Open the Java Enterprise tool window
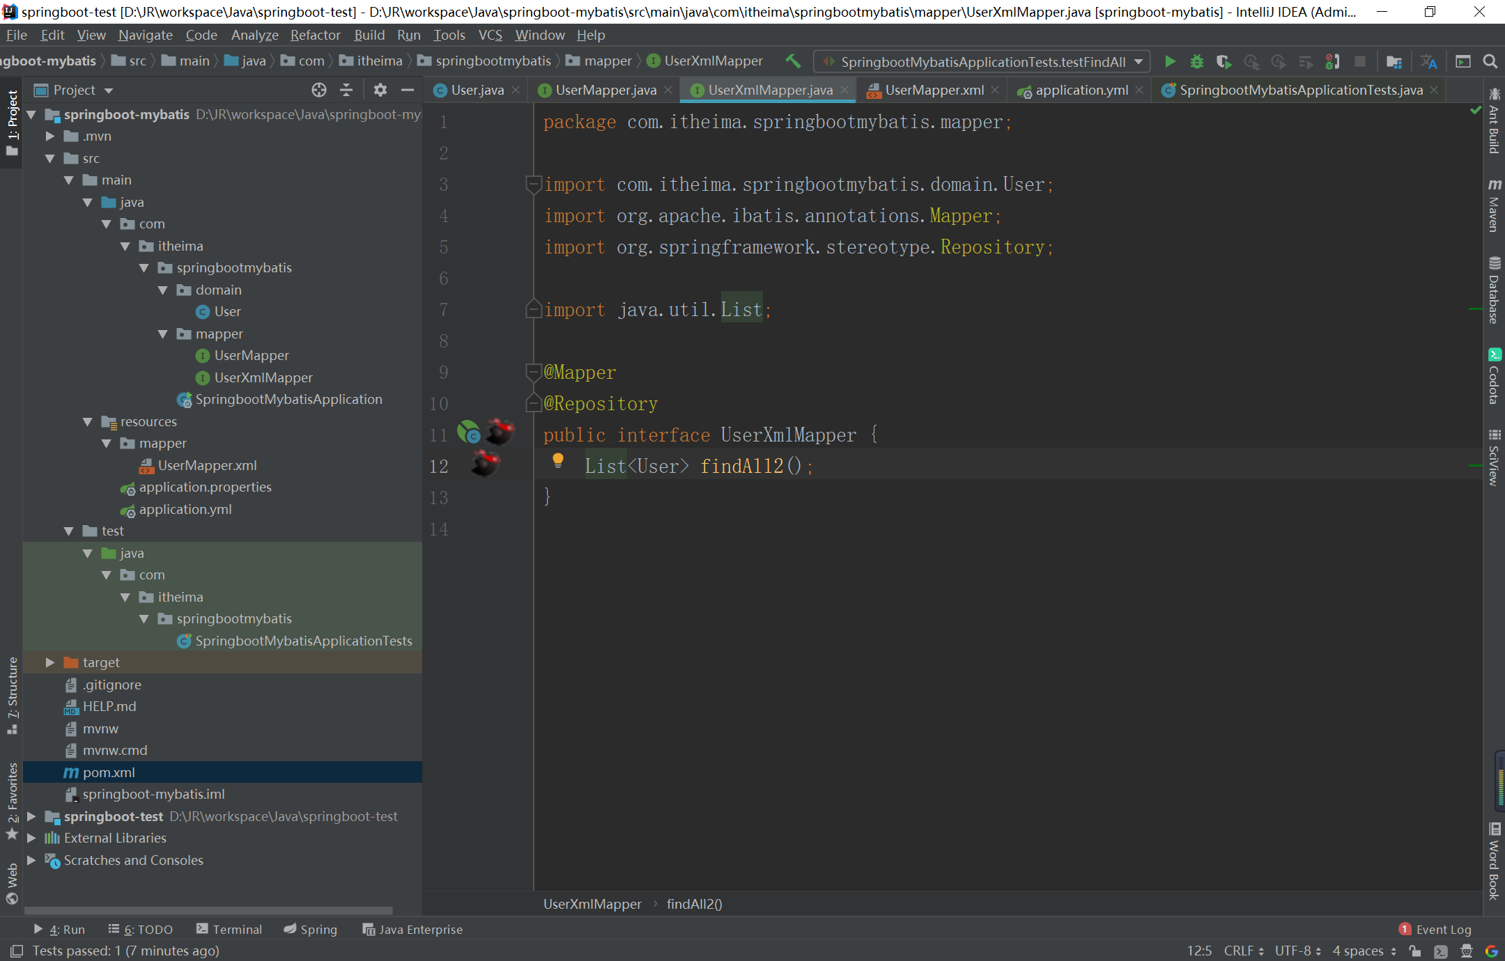This screenshot has width=1505, height=961. pyautogui.click(x=412, y=930)
